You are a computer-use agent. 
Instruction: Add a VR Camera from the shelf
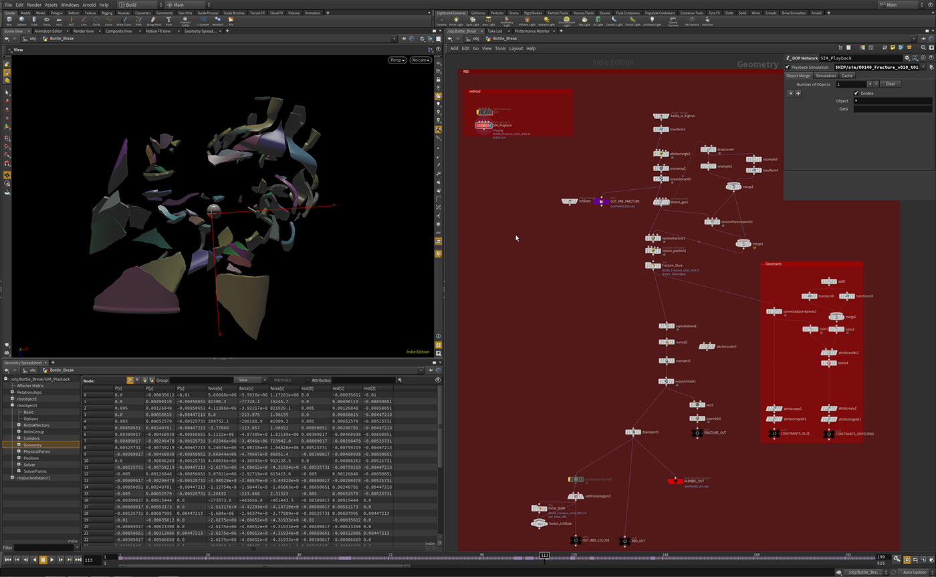point(692,21)
